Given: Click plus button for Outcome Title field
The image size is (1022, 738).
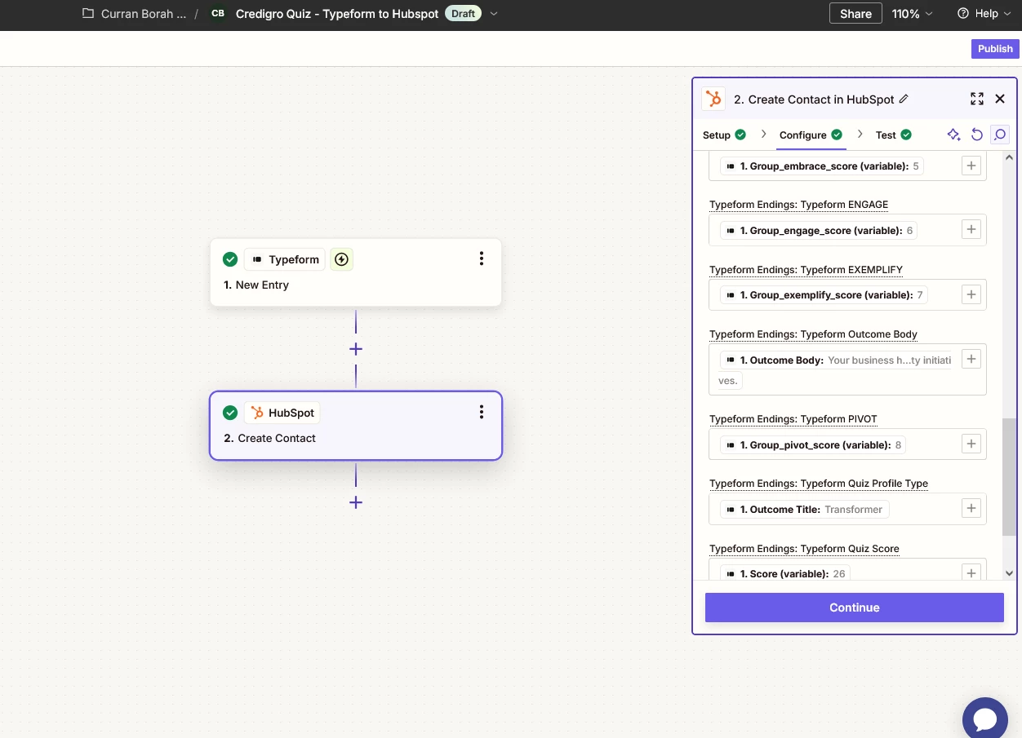Looking at the screenshot, I should point(971,509).
